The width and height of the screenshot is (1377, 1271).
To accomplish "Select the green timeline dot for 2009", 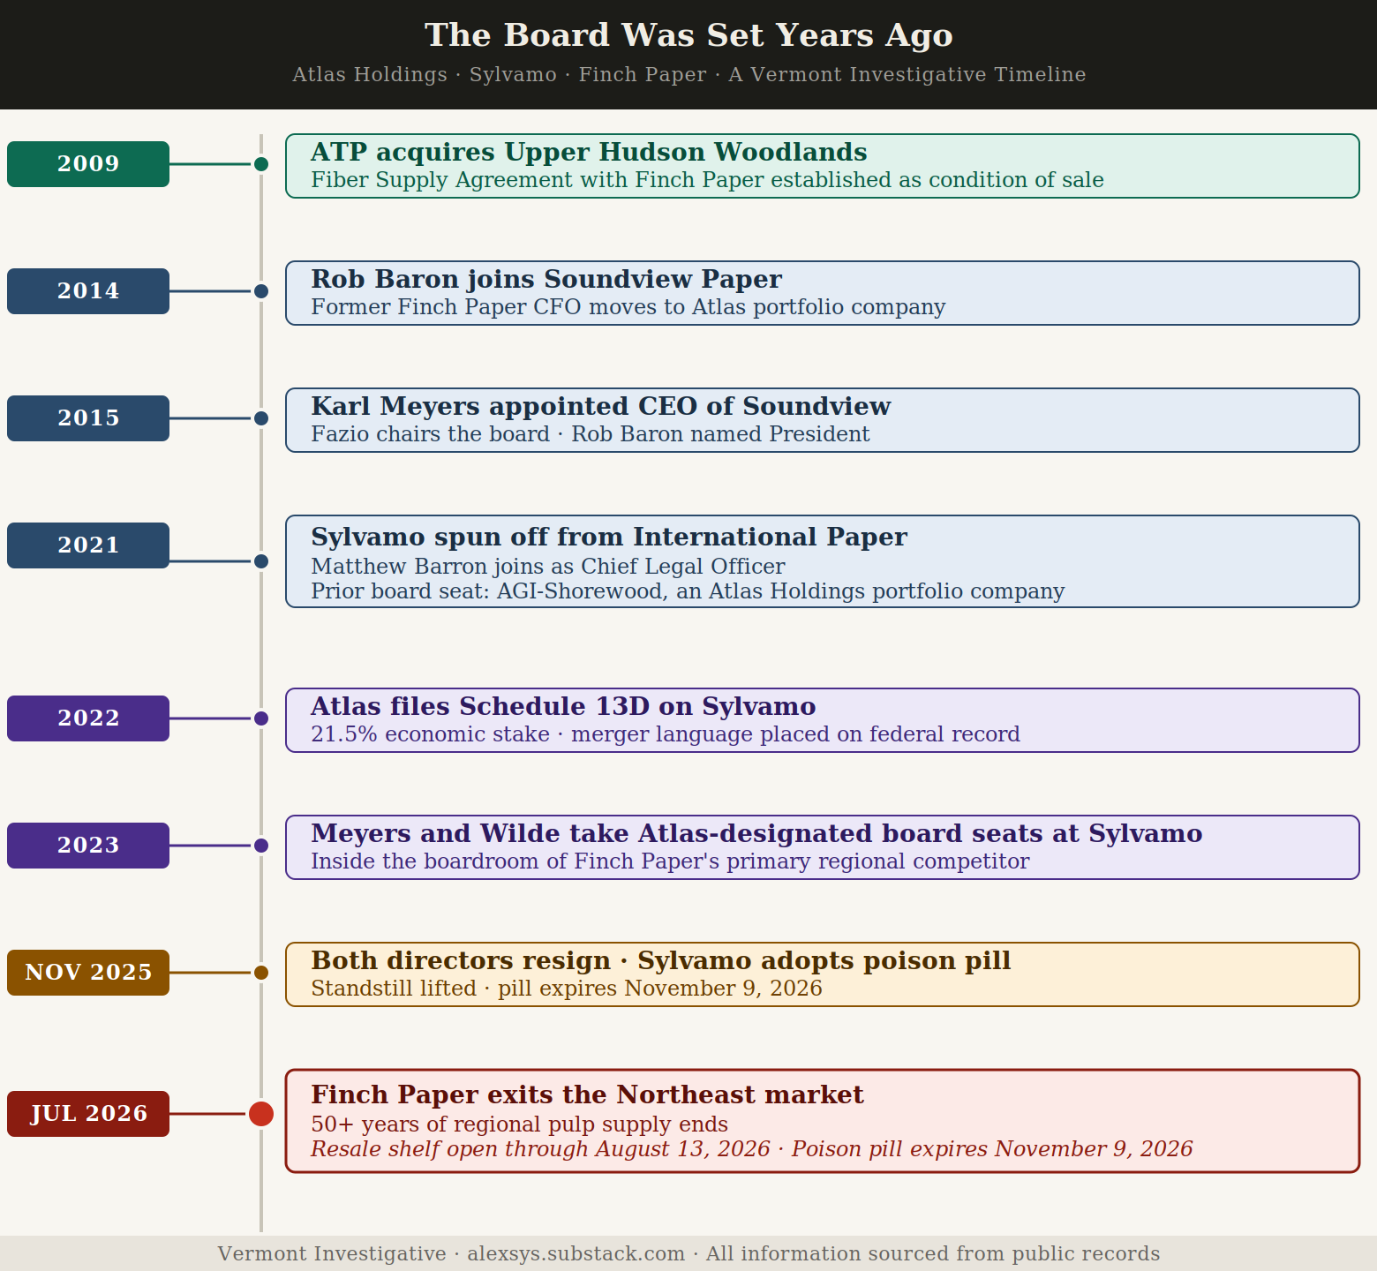I will [x=261, y=164].
